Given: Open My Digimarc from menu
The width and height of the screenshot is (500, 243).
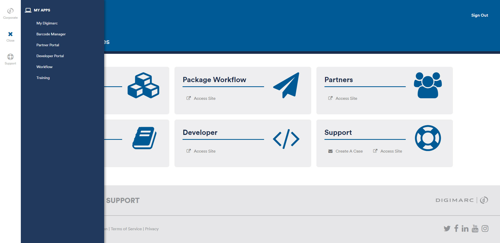Looking at the screenshot, I should [x=47, y=23].
